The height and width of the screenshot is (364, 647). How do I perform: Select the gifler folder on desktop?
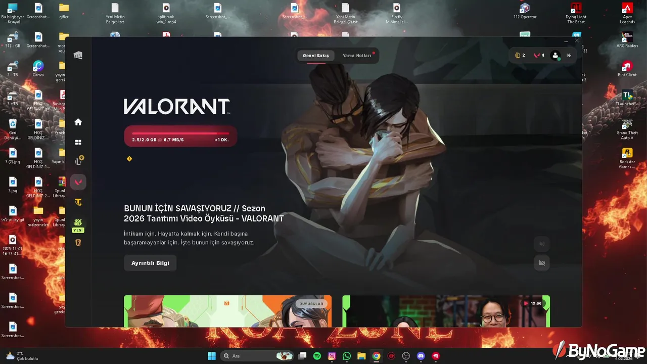(x=64, y=11)
